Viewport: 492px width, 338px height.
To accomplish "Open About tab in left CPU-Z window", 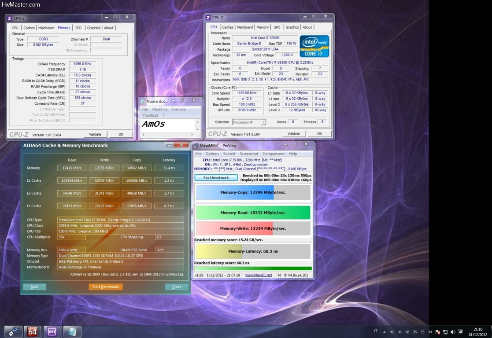I will 108,28.
